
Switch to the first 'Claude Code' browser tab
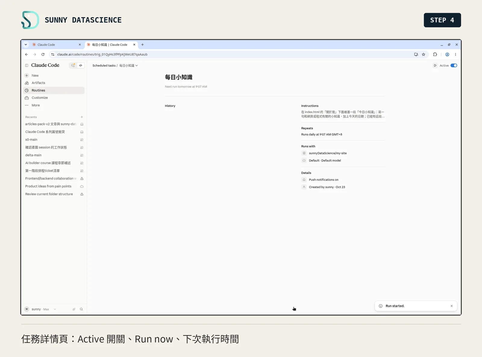(56, 45)
